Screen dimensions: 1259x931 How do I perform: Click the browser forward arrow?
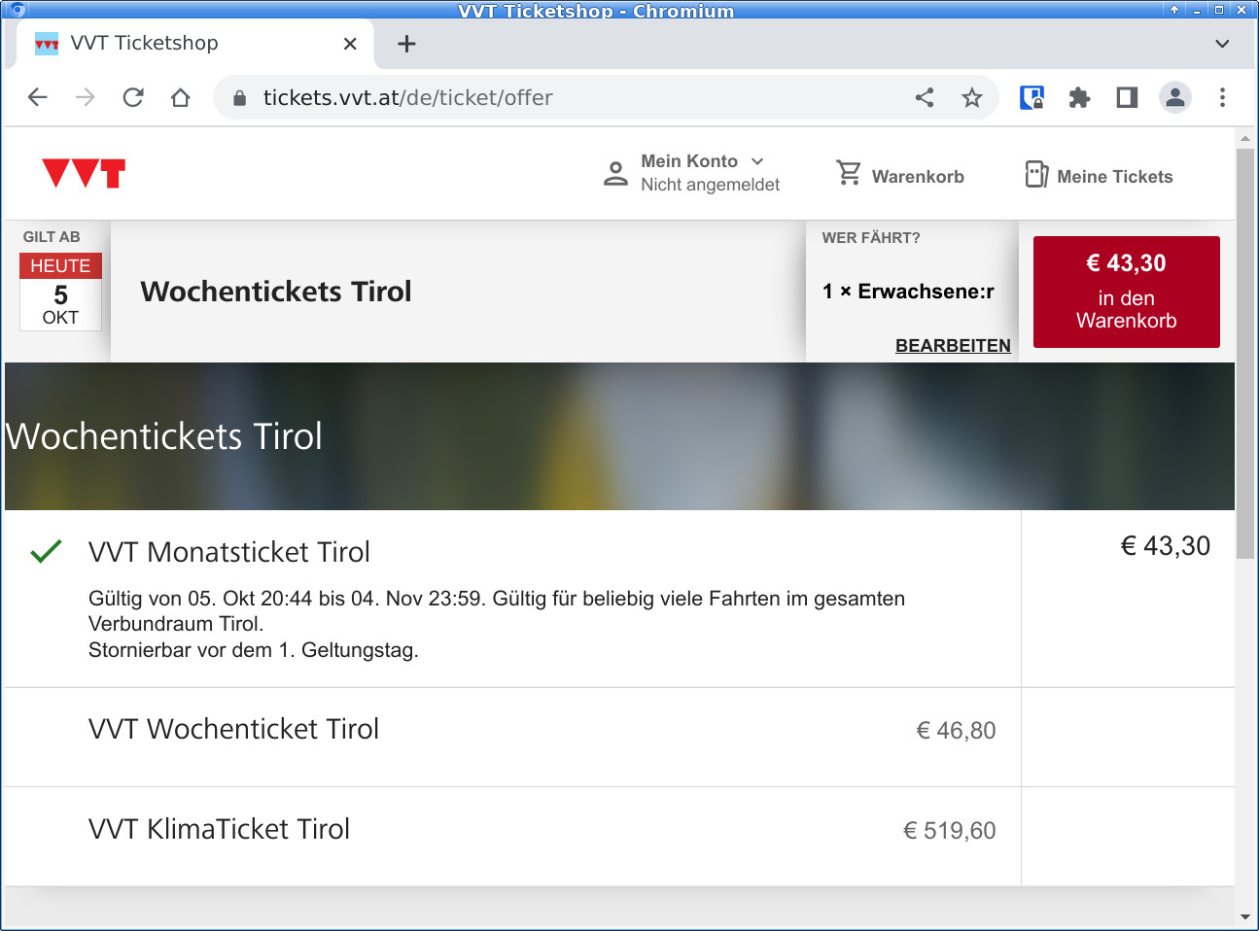86,97
